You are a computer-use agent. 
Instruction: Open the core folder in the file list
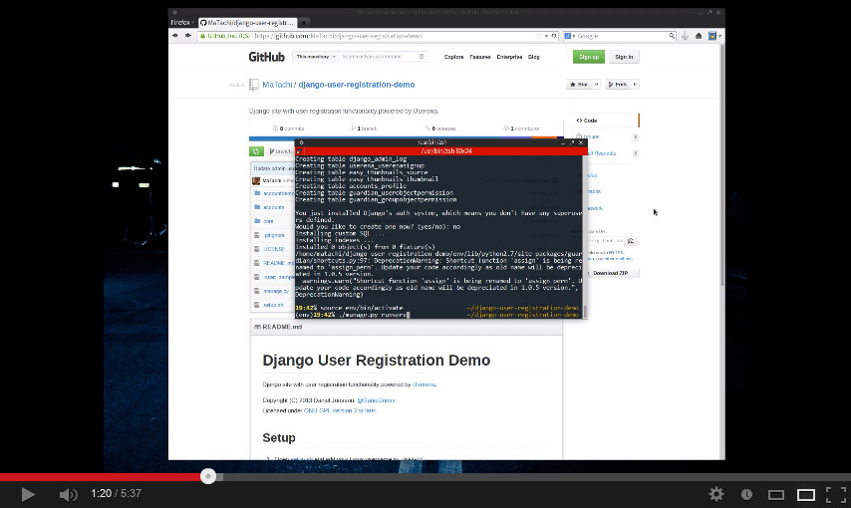click(x=268, y=221)
